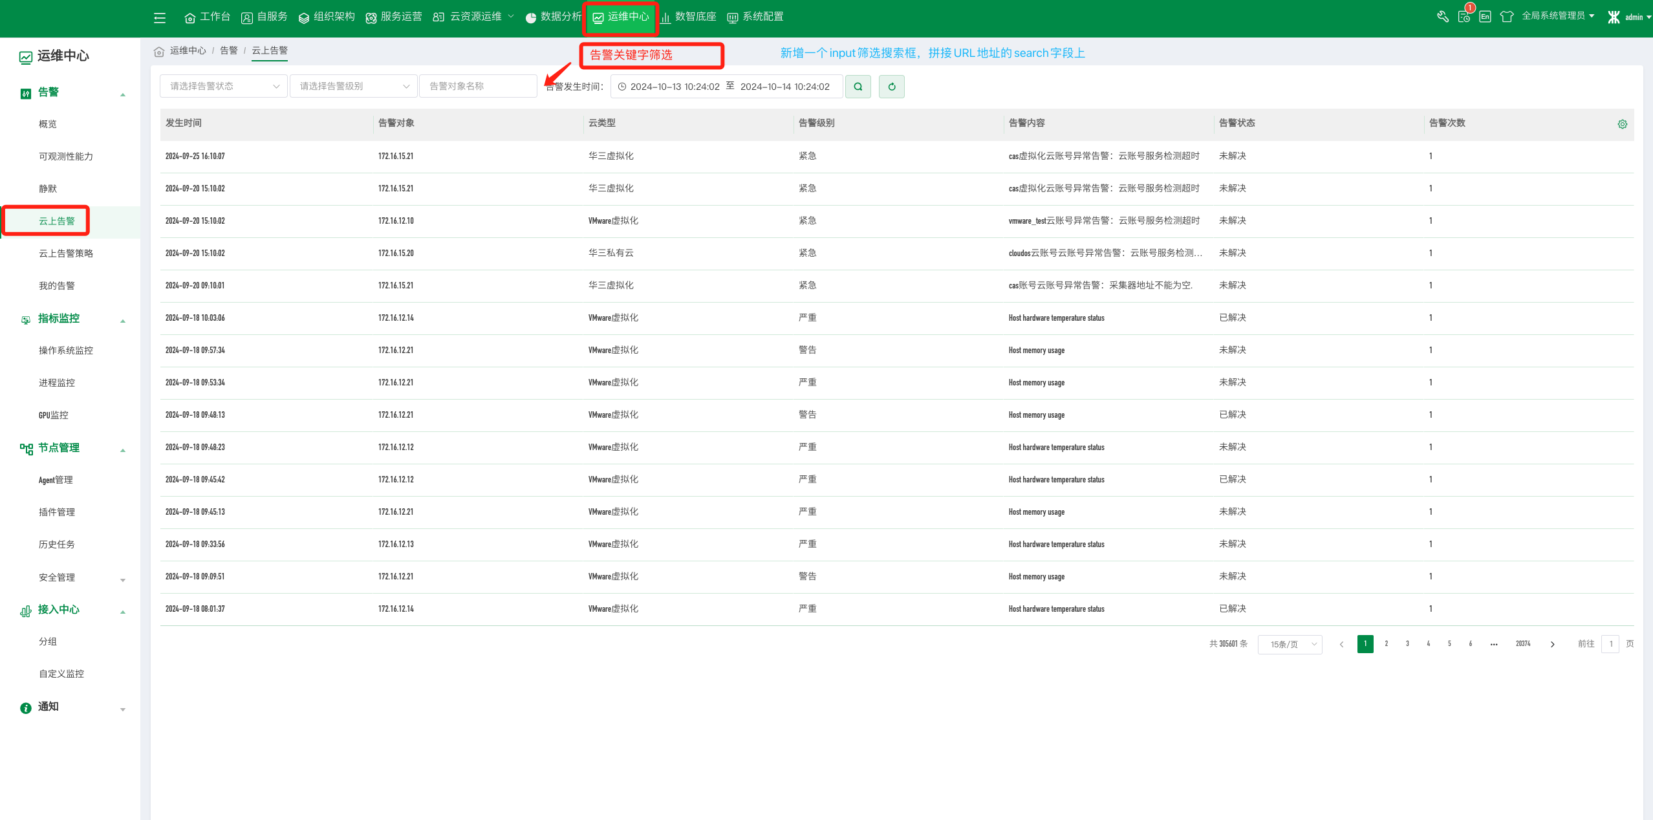
Task: Go to last page 20374
Action: tap(1523, 644)
